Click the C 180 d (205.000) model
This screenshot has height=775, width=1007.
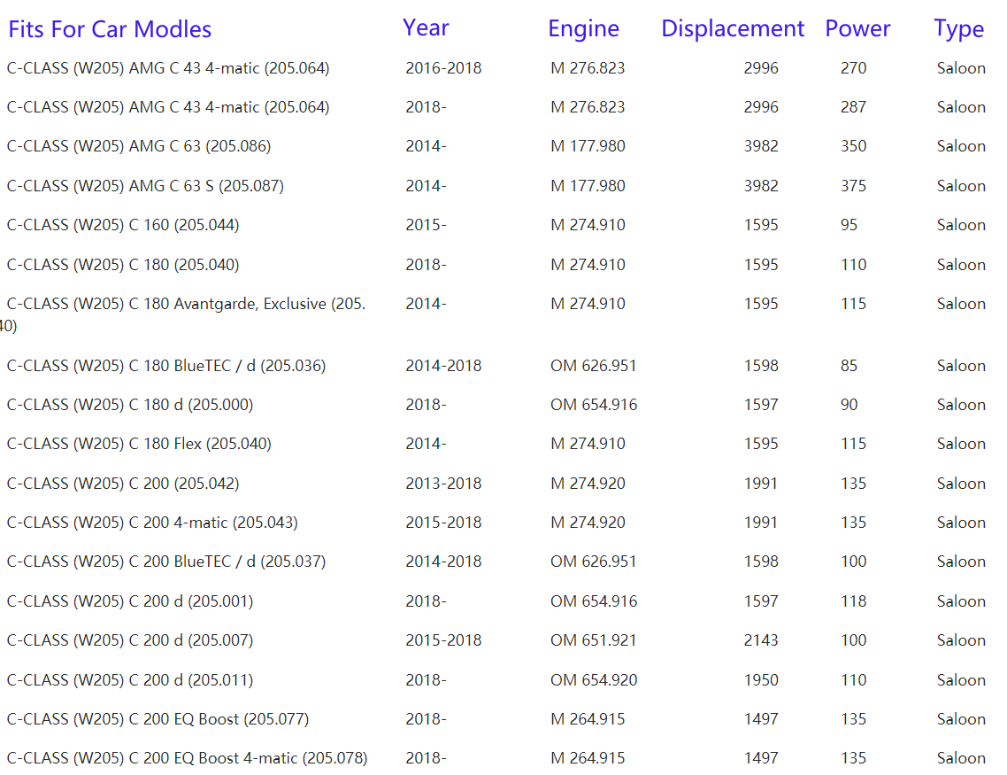tap(130, 405)
